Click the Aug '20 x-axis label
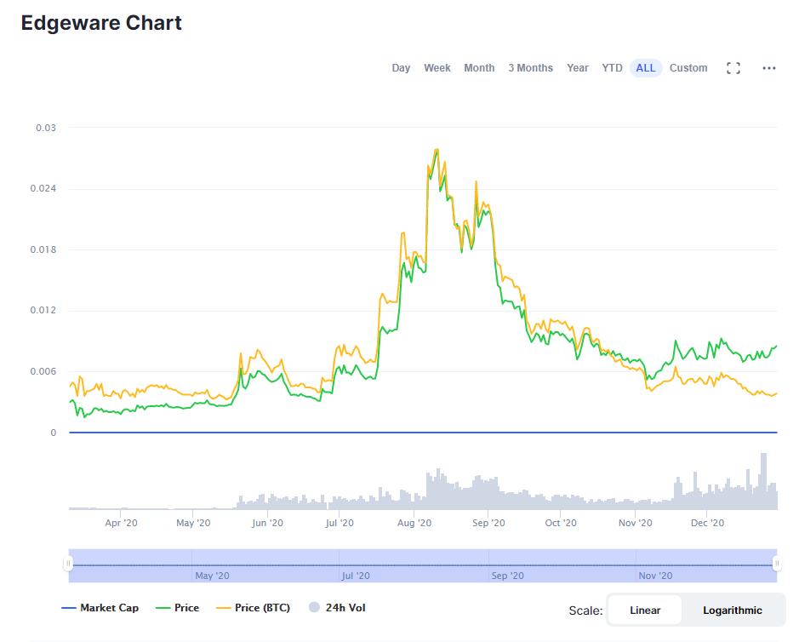This screenshot has width=799, height=642. point(414,523)
